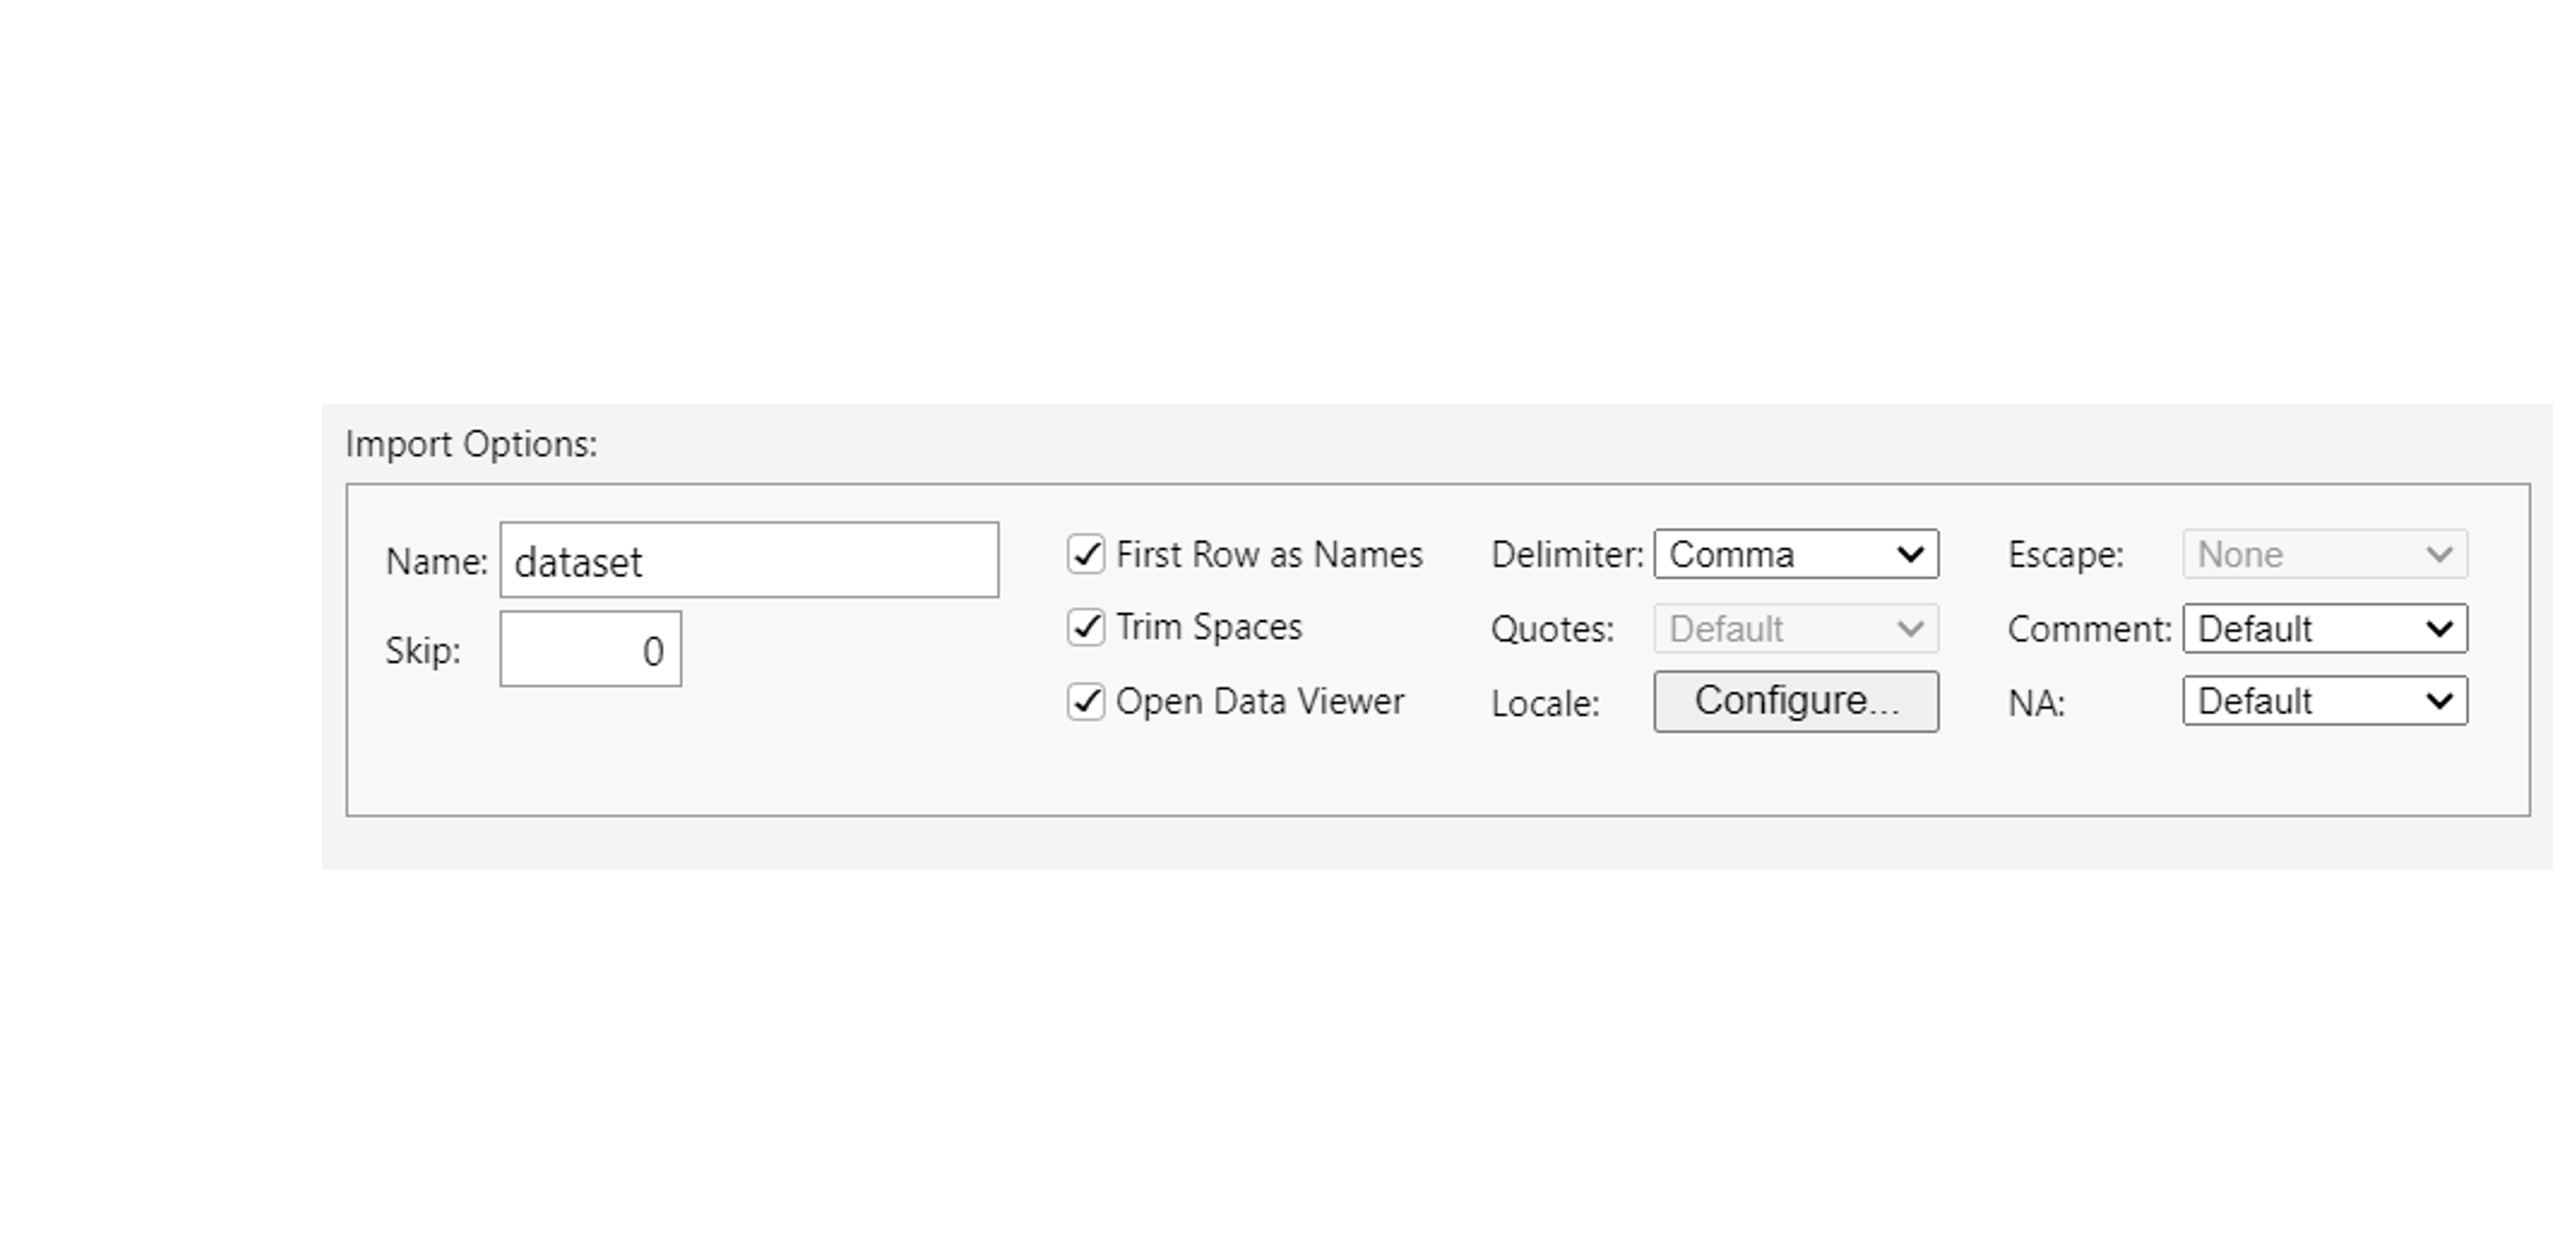
Task: Click the Import Options: heading text
Action: point(471,444)
